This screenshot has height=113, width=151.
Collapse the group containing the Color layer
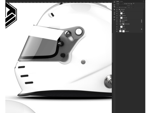120,11
